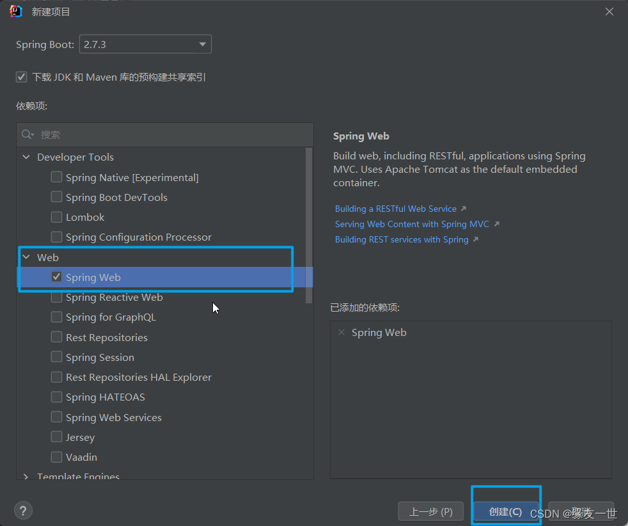
Task: Uncheck the Spring Web checkbox
Action: [56, 277]
